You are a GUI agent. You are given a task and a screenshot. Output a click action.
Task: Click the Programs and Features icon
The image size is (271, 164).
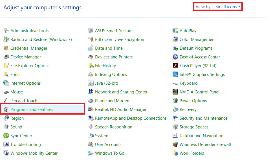6,110
